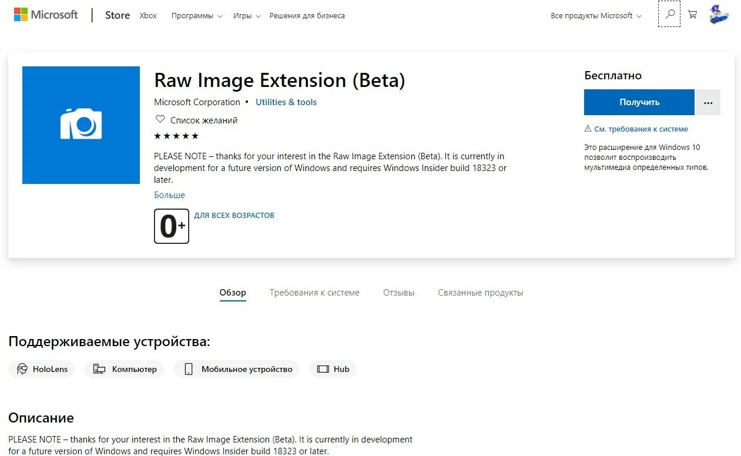Click the HoloLens device icon
This screenshot has height=456, width=741.
22,369
